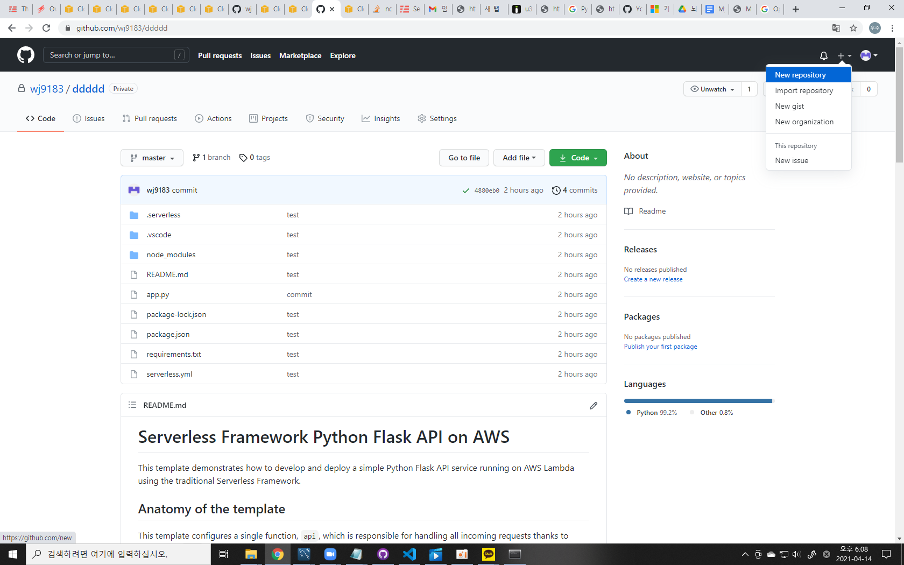Open KakaoTalk from the taskbar

pos(489,554)
